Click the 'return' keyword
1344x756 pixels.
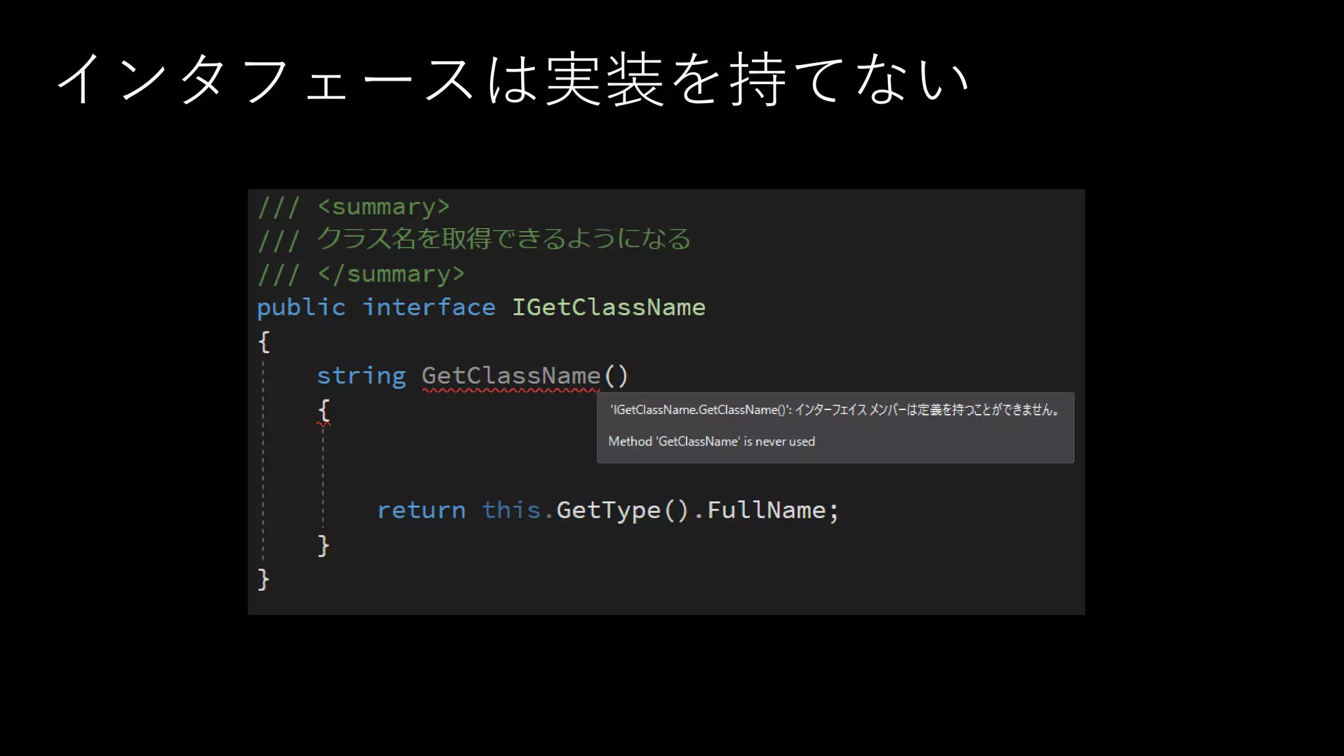tap(421, 510)
